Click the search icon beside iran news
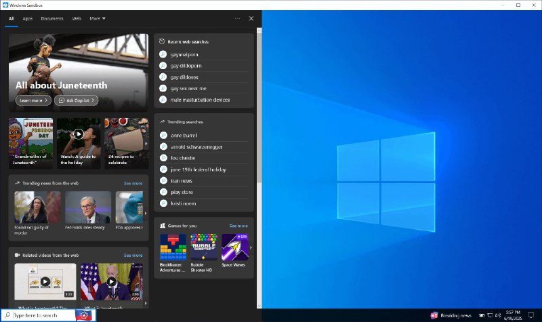 pos(163,180)
